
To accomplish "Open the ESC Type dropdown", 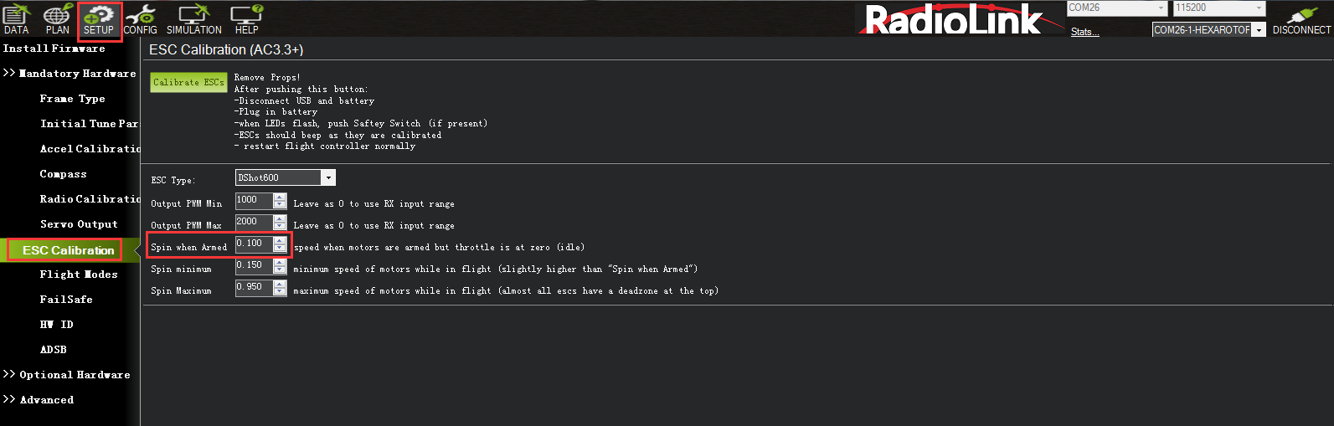I will pos(328,177).
